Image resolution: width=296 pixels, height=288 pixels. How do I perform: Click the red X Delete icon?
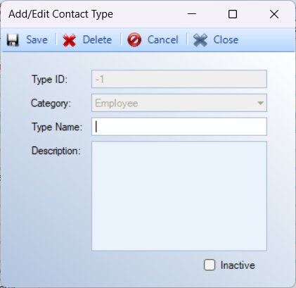pyautogui.click(x=69, y=40)
